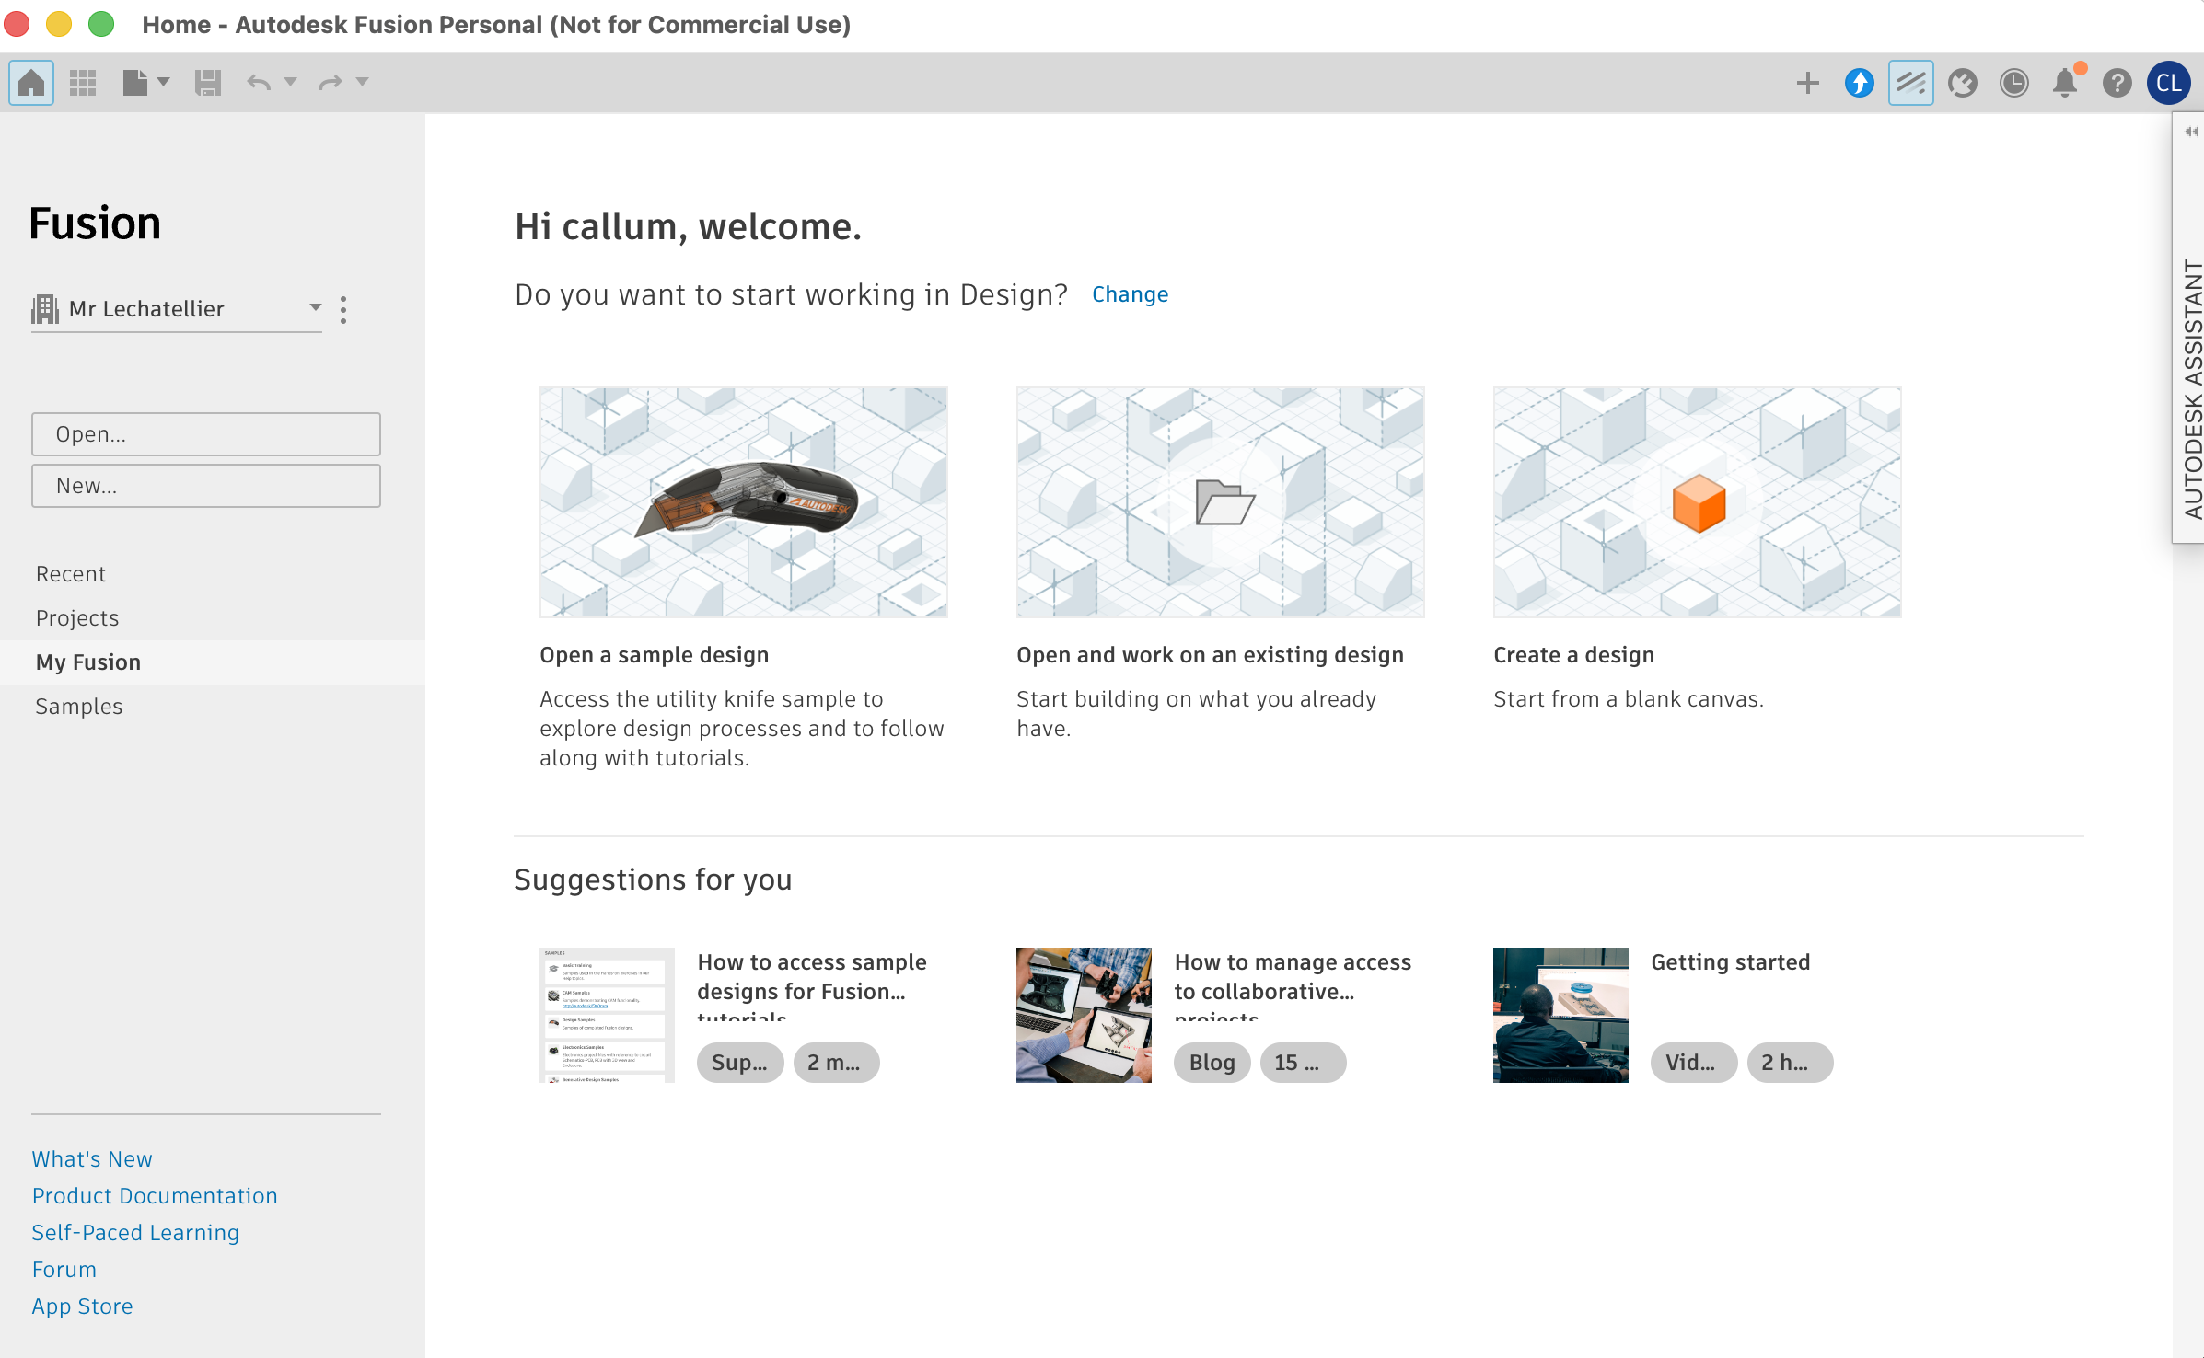Select Recent in the sidebar

tap(71, 574)
